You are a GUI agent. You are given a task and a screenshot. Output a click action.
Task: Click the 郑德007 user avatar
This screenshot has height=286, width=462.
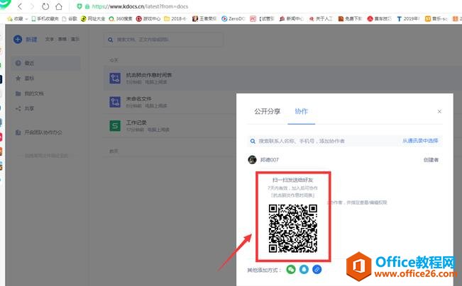(252, 160)
